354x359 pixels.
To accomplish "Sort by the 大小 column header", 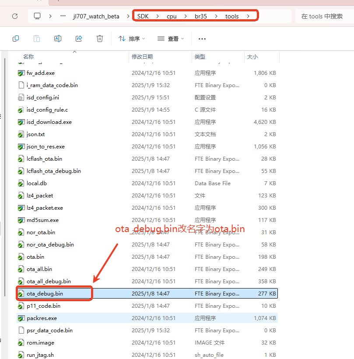I will click(x=252, y=57).
